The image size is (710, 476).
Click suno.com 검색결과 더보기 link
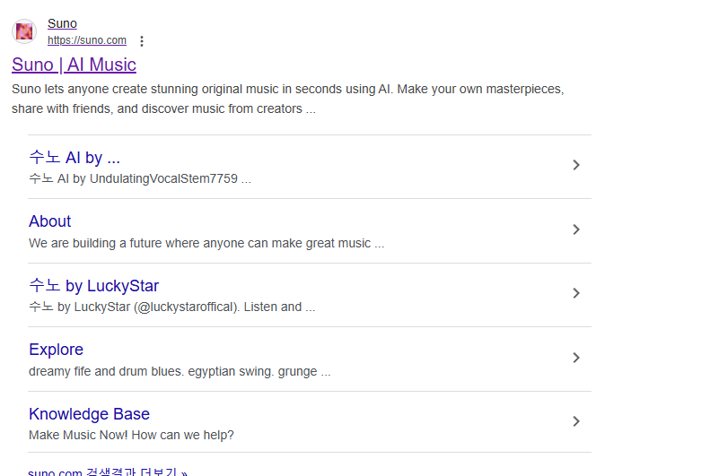[108, 472]
